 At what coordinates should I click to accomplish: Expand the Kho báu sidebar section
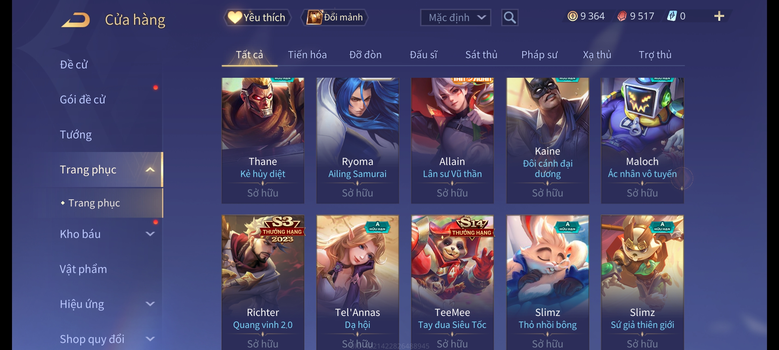click(x=150, y=234)
